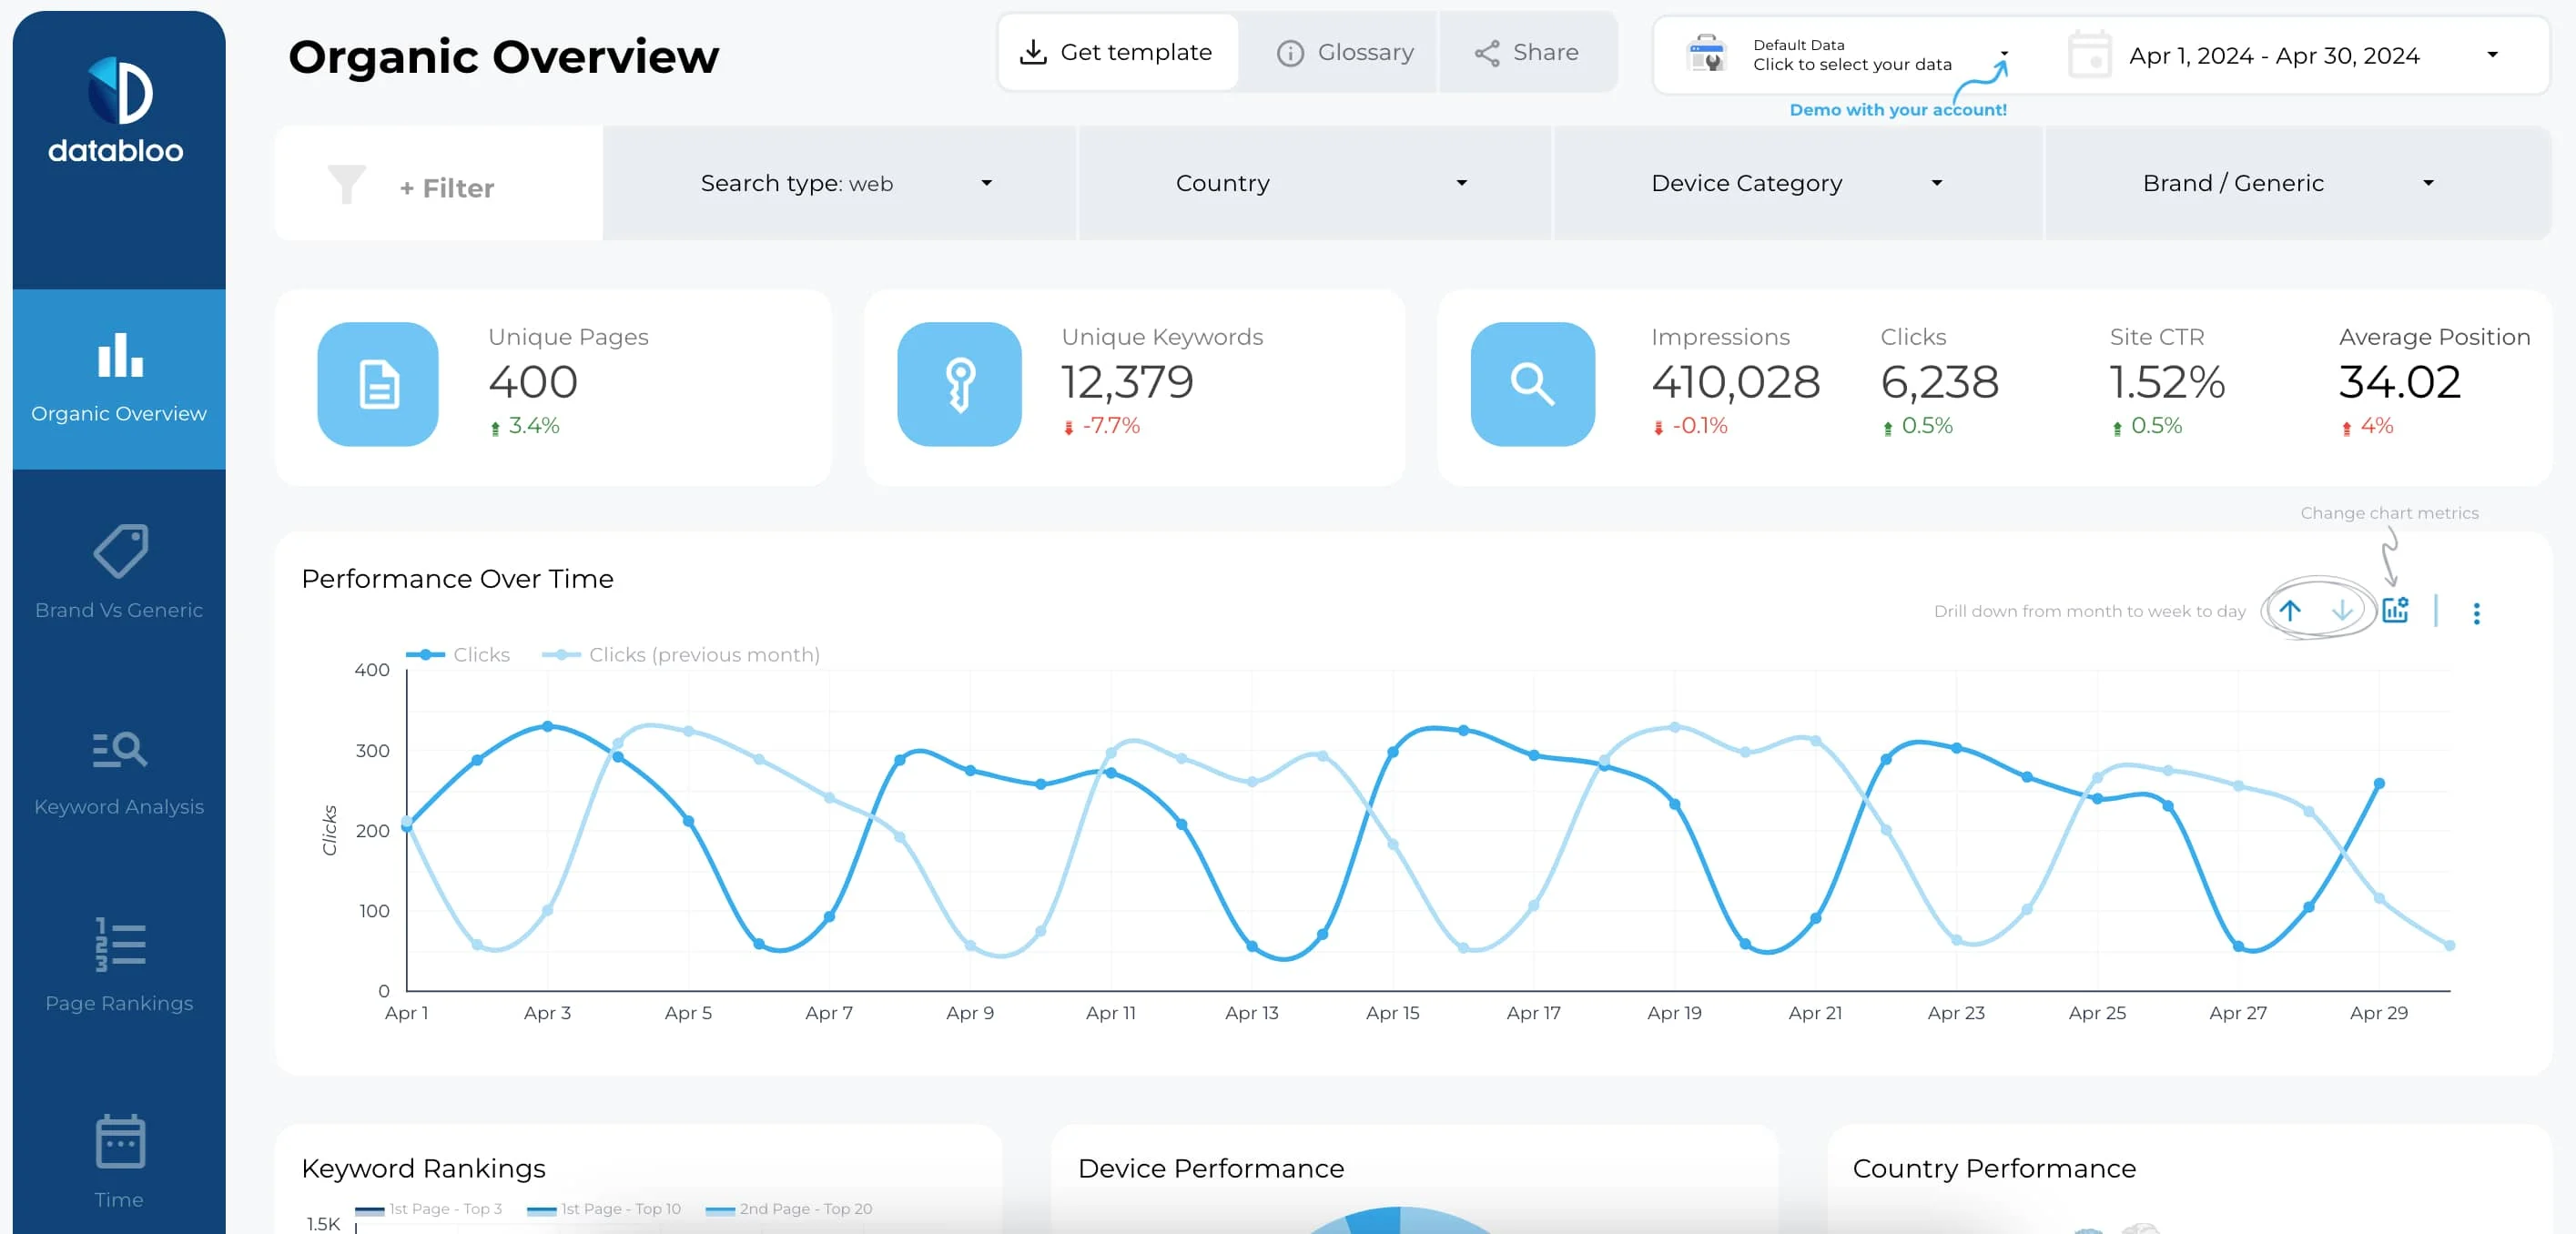Click the Unique Pages document icon
This screenshot has width=2576, height=1234.
(x=378, y=384)
